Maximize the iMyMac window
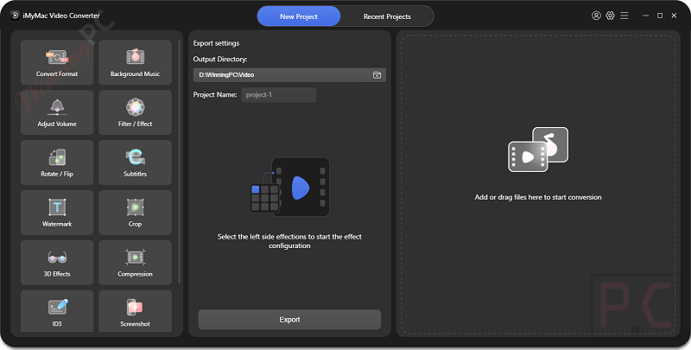The image size is (691, 350). pyautogui.click(x=660, y=16)
